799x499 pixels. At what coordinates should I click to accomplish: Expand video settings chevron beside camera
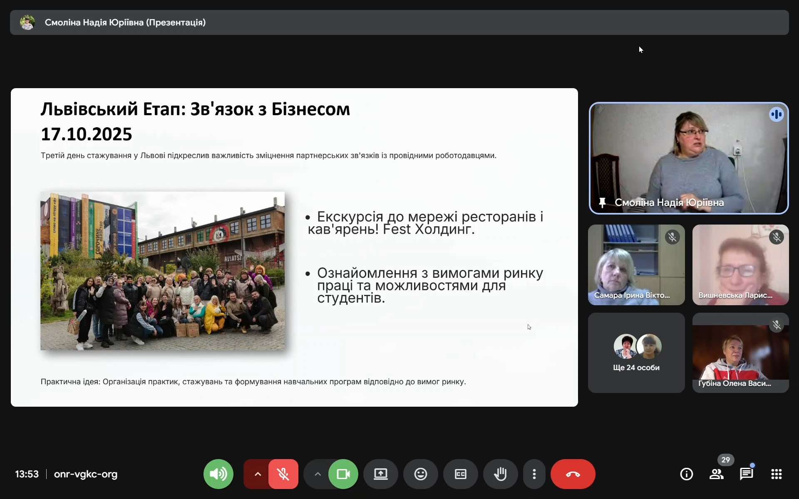[318, 474]
